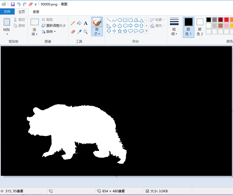The height and width of the screenshot is (195, 233).
Task: Choose the Hexagon shape
Action: pos(125,26)
